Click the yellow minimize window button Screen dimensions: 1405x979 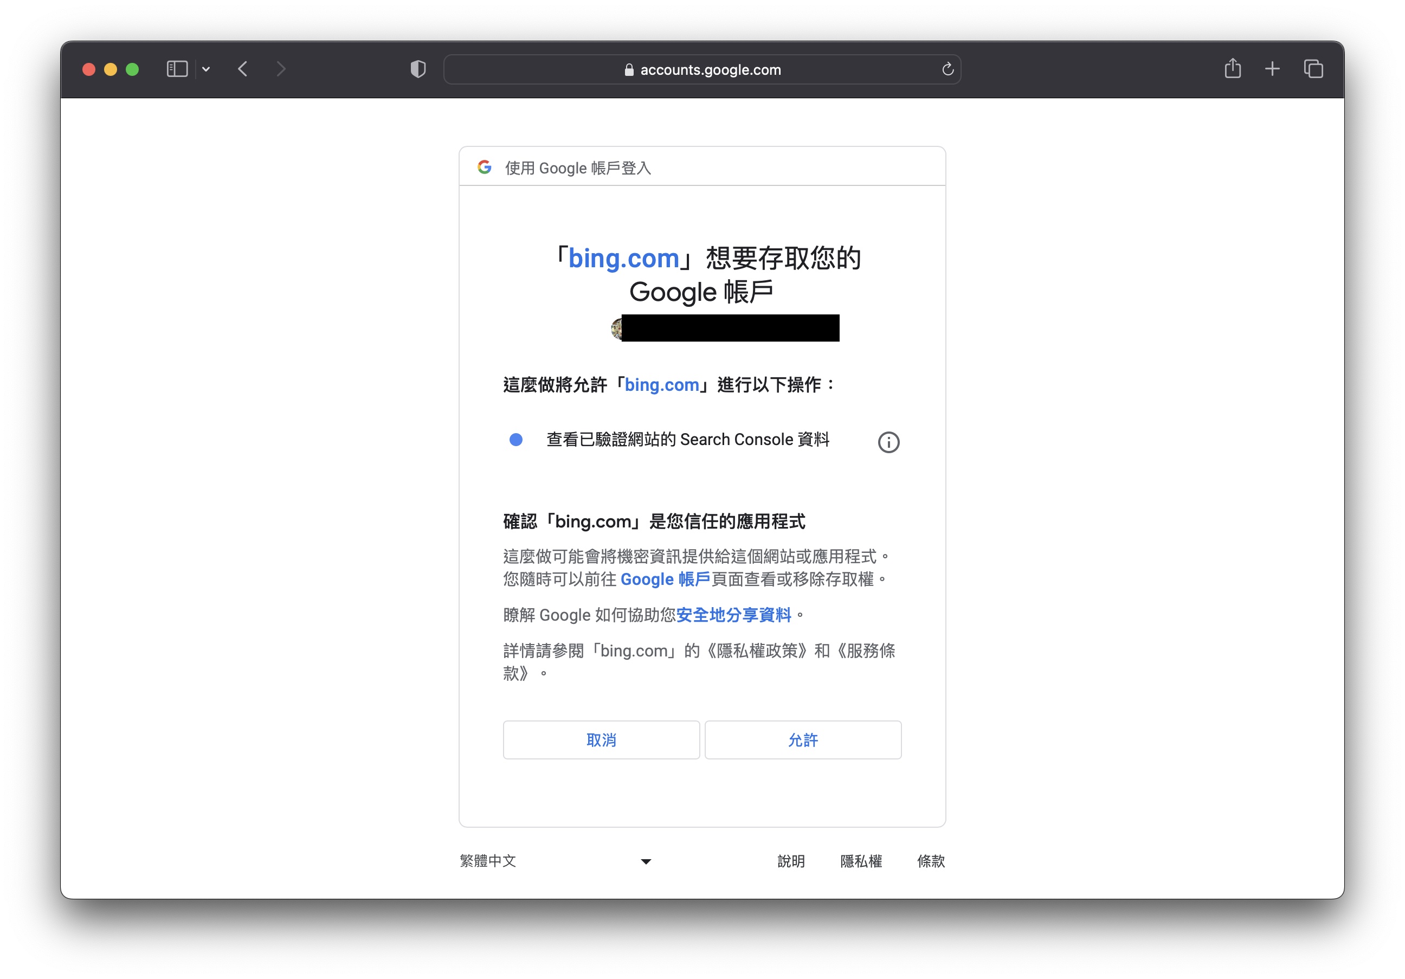pos(111,69)
